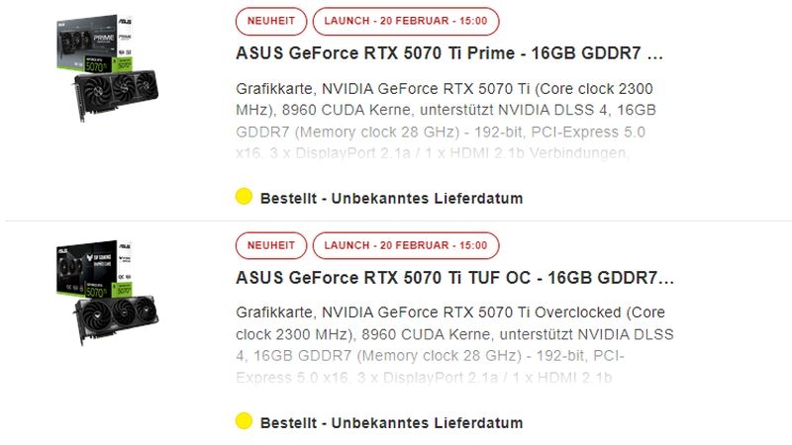Click the yellow status dot for RTX 5070 Ti TUF OC

(245, 421)
